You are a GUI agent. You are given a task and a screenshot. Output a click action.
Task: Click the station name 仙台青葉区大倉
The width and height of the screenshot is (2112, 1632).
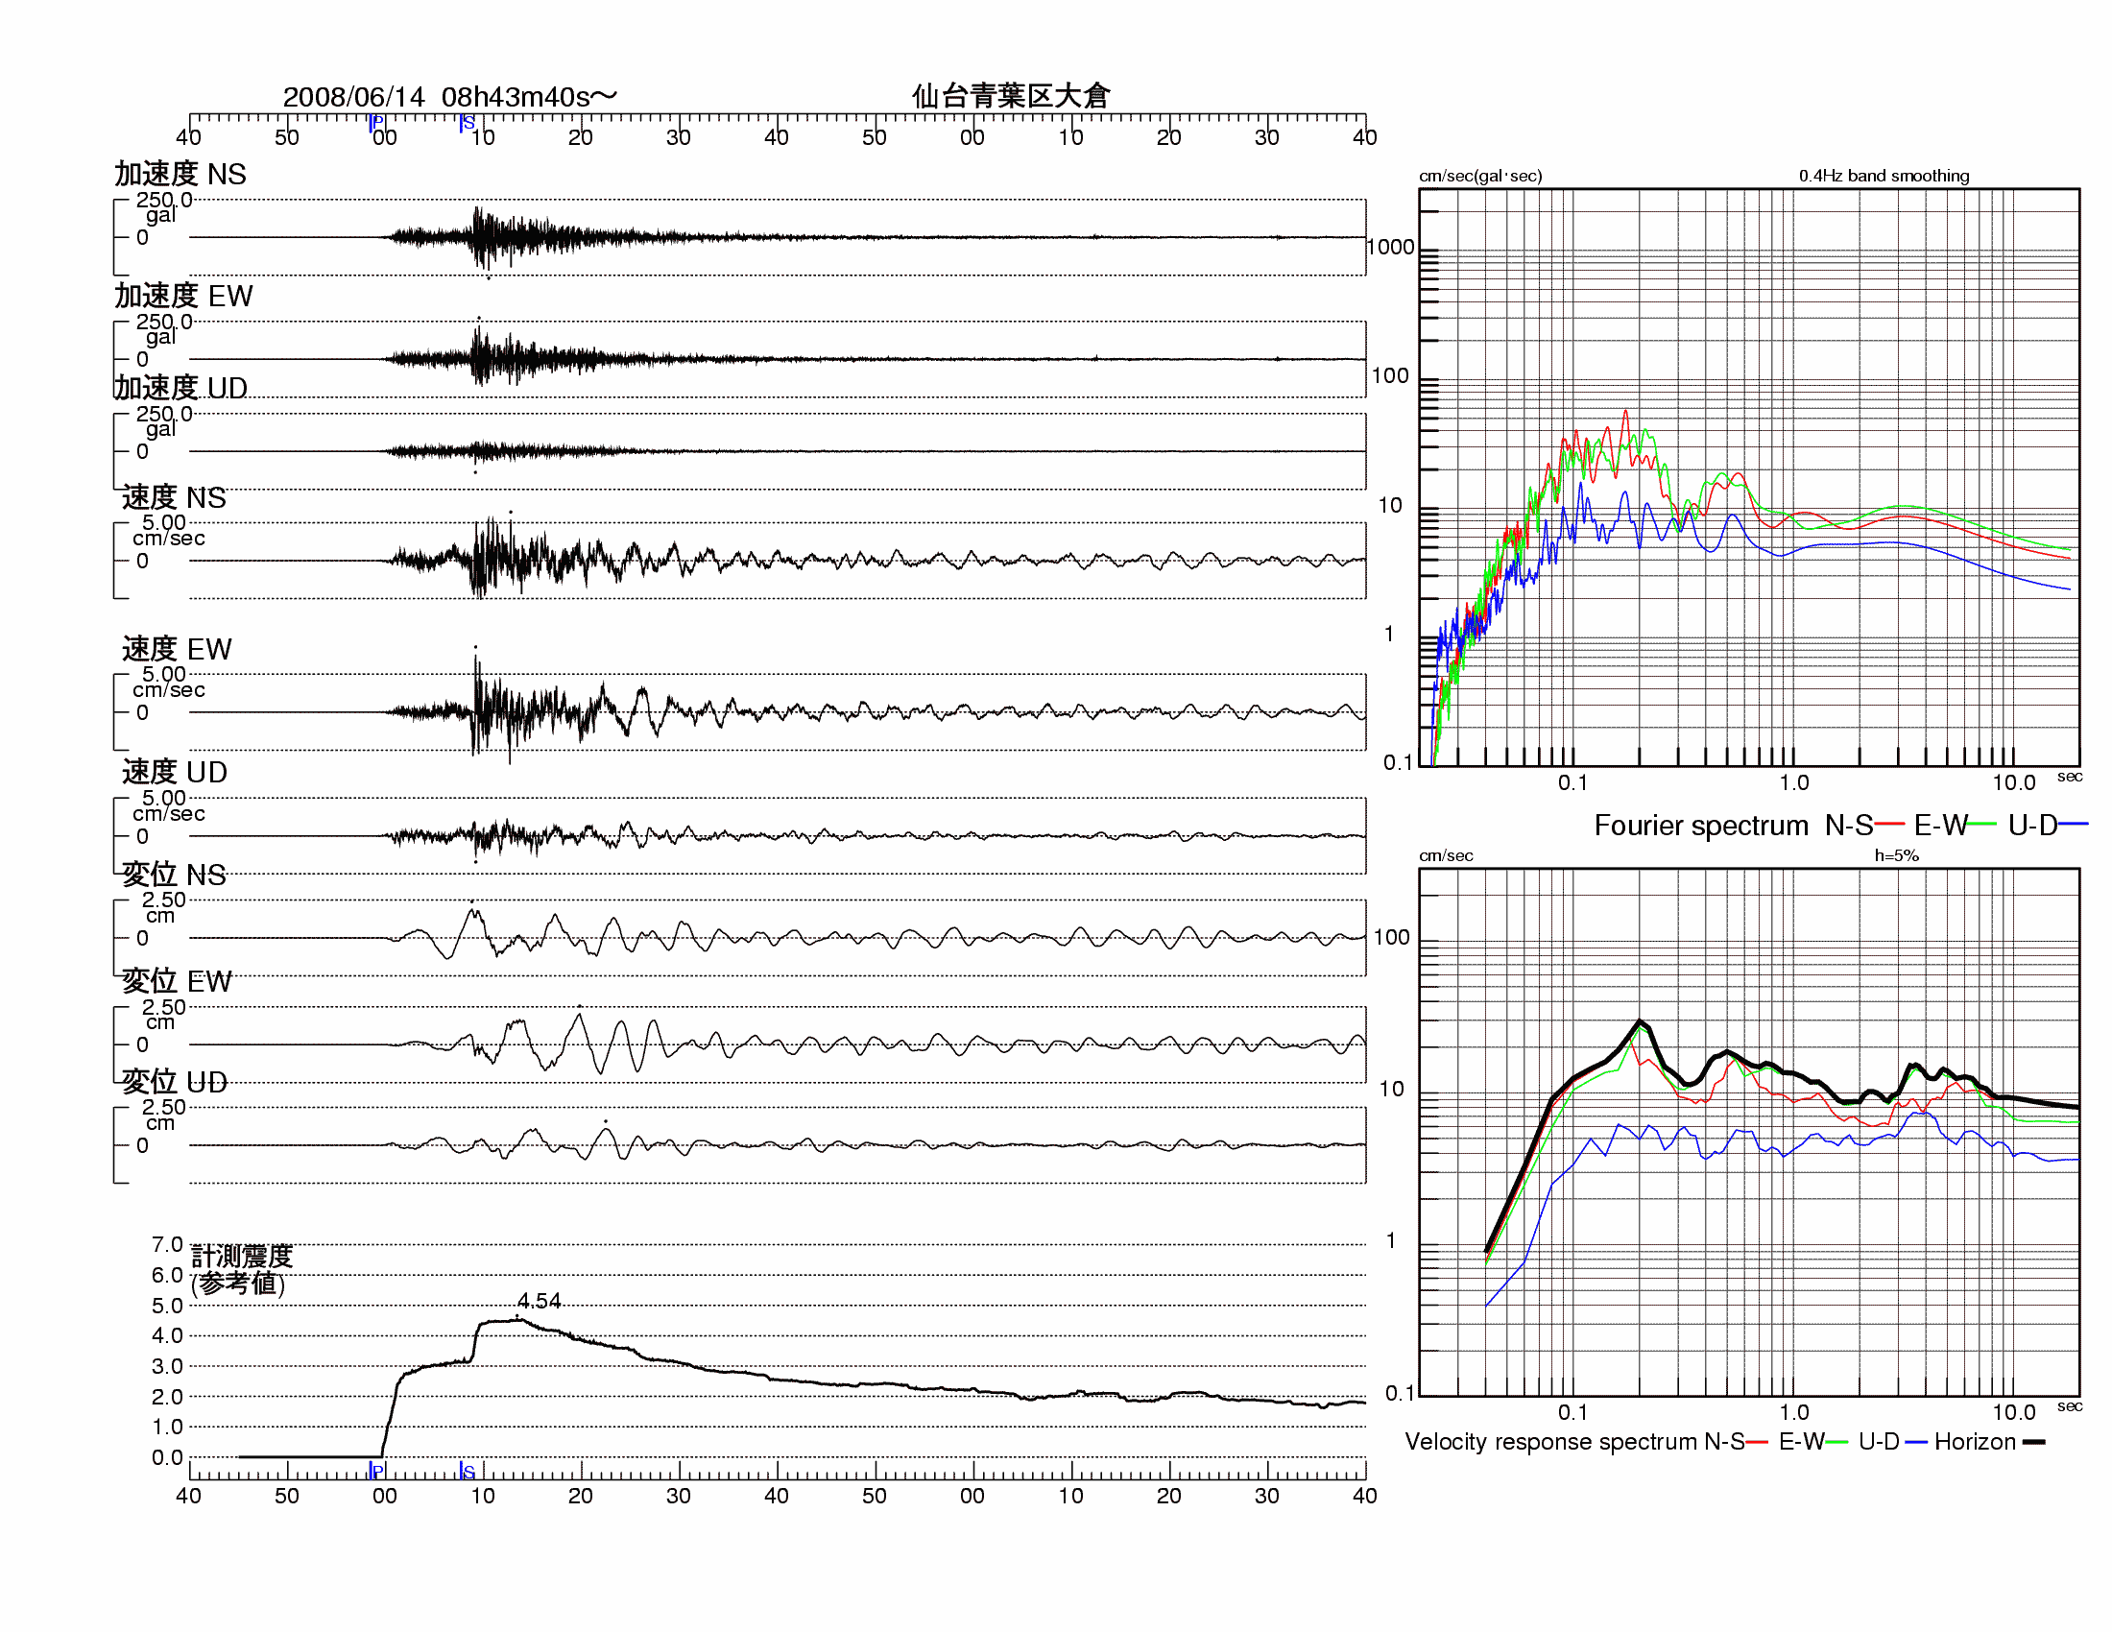pos(1011,96)
